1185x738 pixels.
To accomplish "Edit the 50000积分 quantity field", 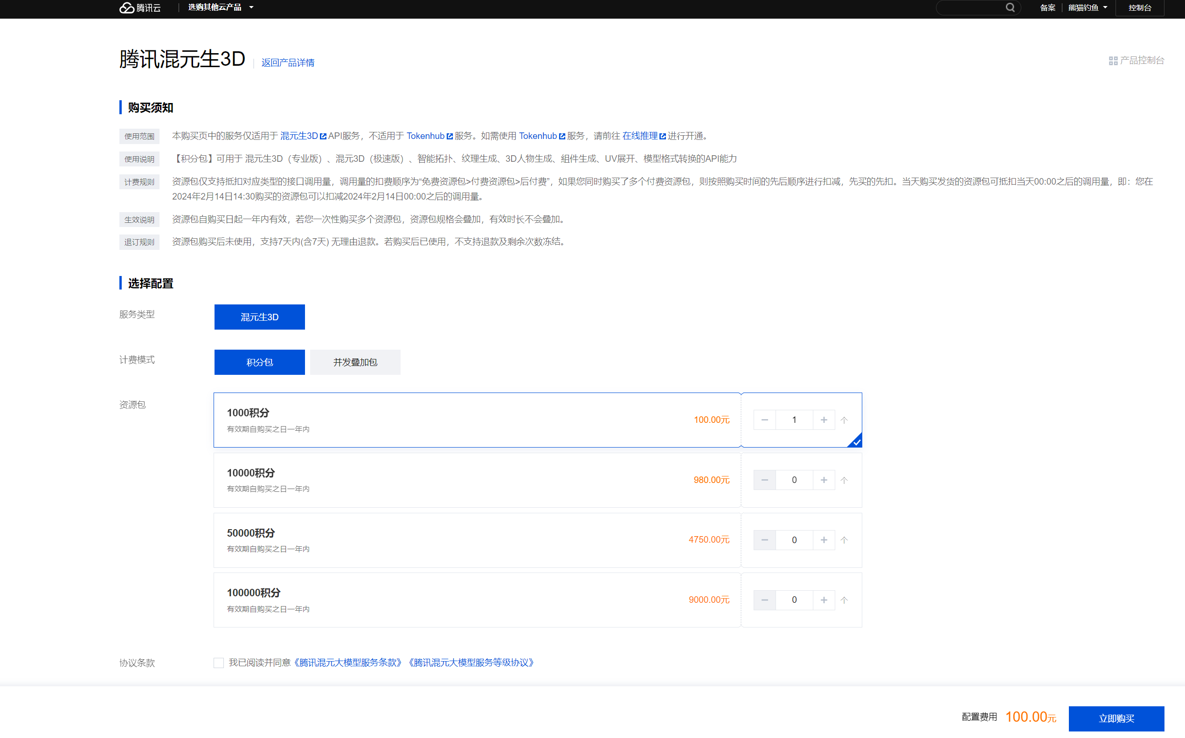I will pyautogui.click(x=794, y=540).
